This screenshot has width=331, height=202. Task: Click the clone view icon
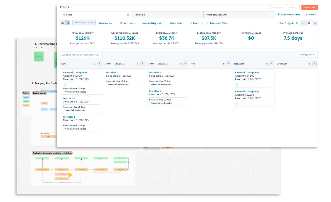point(309,23)
